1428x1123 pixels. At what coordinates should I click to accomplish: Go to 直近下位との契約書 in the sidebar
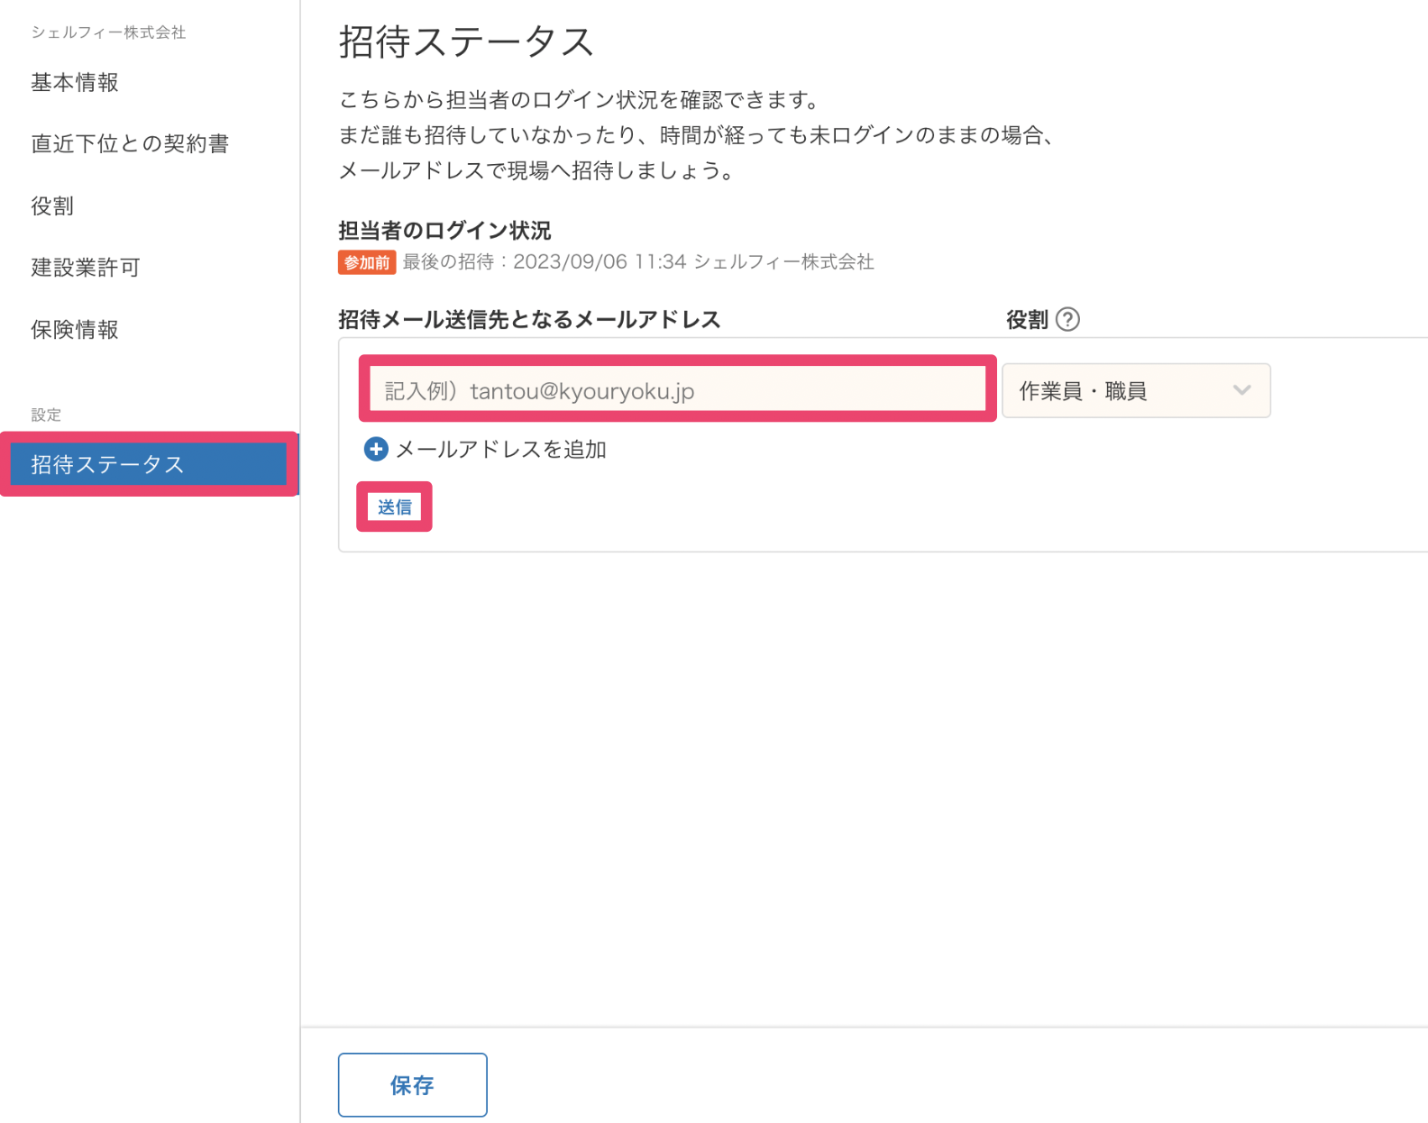(130, 144)
